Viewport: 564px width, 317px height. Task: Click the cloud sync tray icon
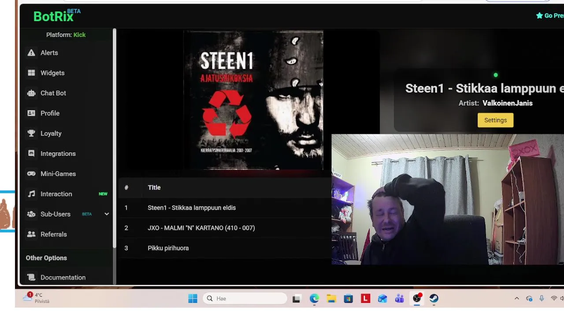[x=529, y=299]
